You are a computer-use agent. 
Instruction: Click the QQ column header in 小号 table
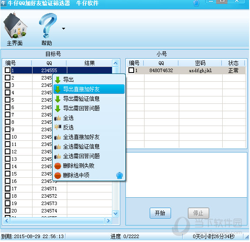(x=161, y=63)
